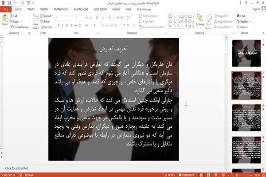The image size is (266, 177).
Task: Open the Layout dropdown
Action: [47, 16]
